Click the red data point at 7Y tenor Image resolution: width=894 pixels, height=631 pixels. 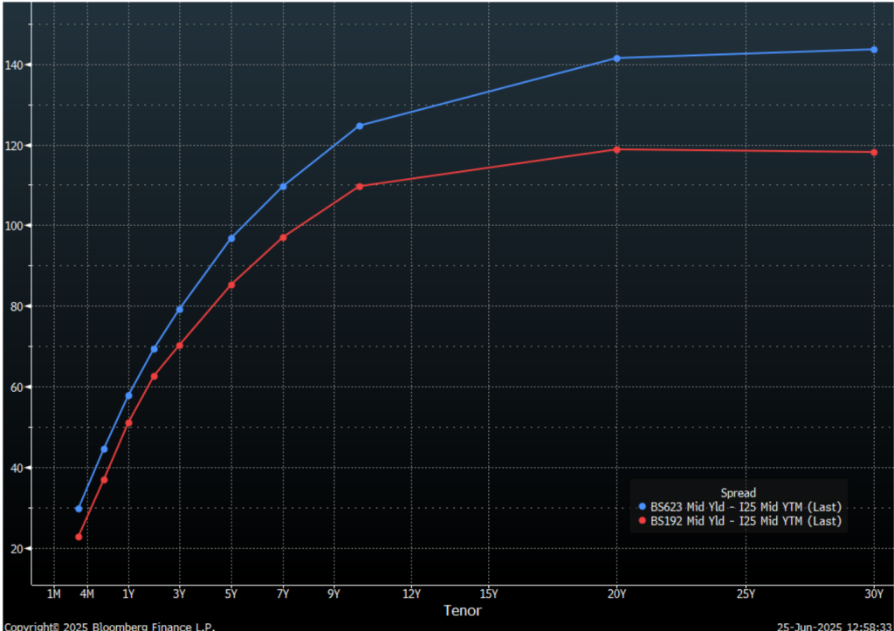pyautogui.click(x=283, y=237)
